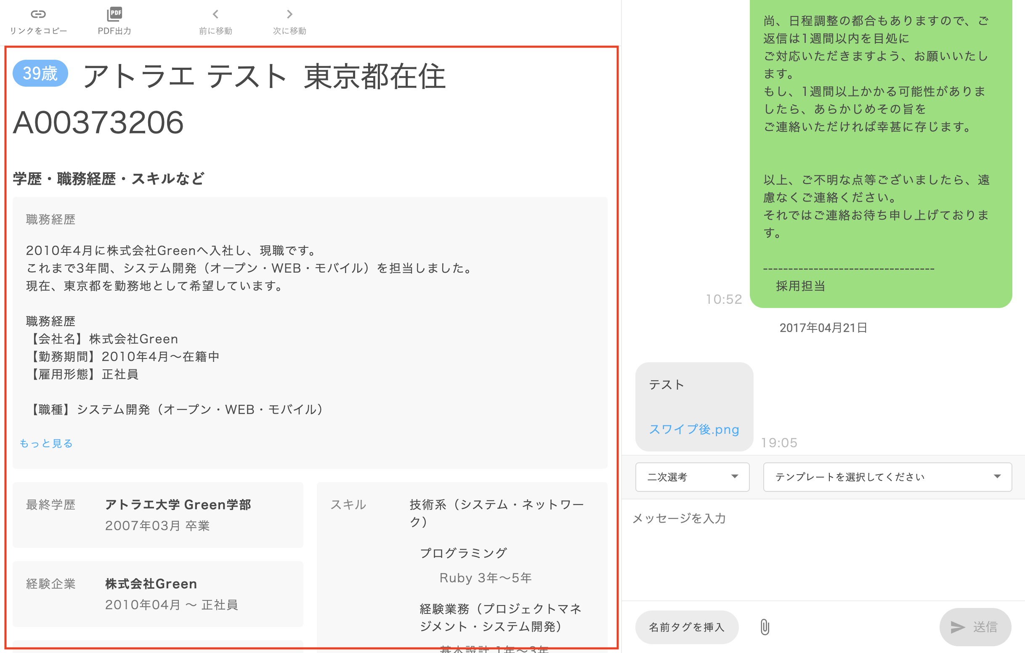Click アトラエ大学 Green学部 education entry
The height and width of the screenshot is (653, 1025).
click(x=178, y=504)
